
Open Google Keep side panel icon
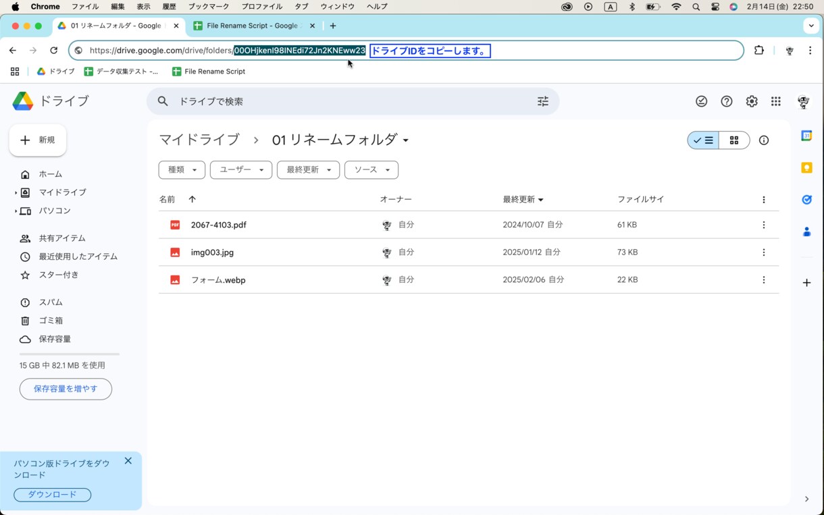[x=806, y=167]
